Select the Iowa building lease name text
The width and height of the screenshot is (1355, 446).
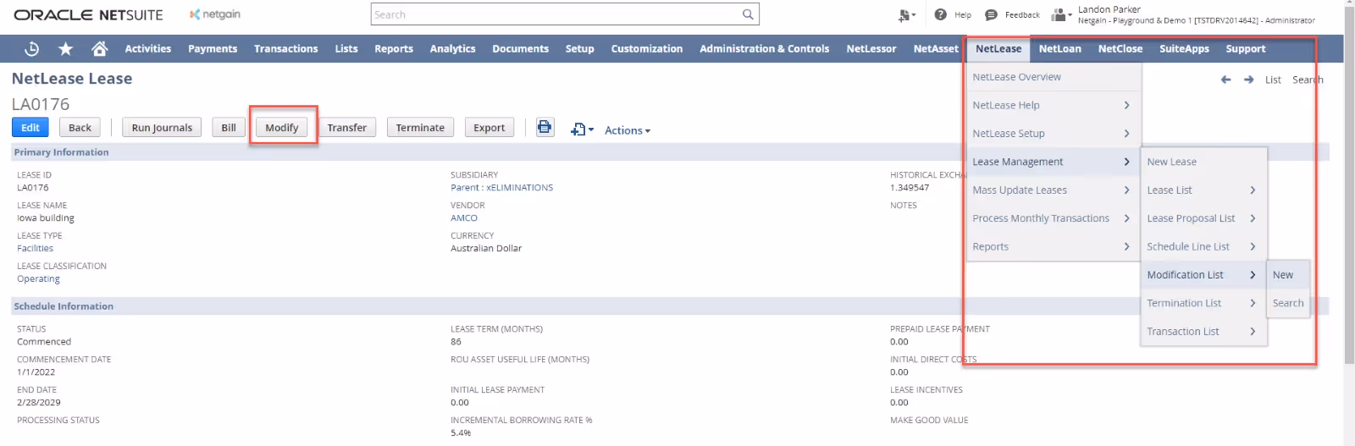[46, 218]
